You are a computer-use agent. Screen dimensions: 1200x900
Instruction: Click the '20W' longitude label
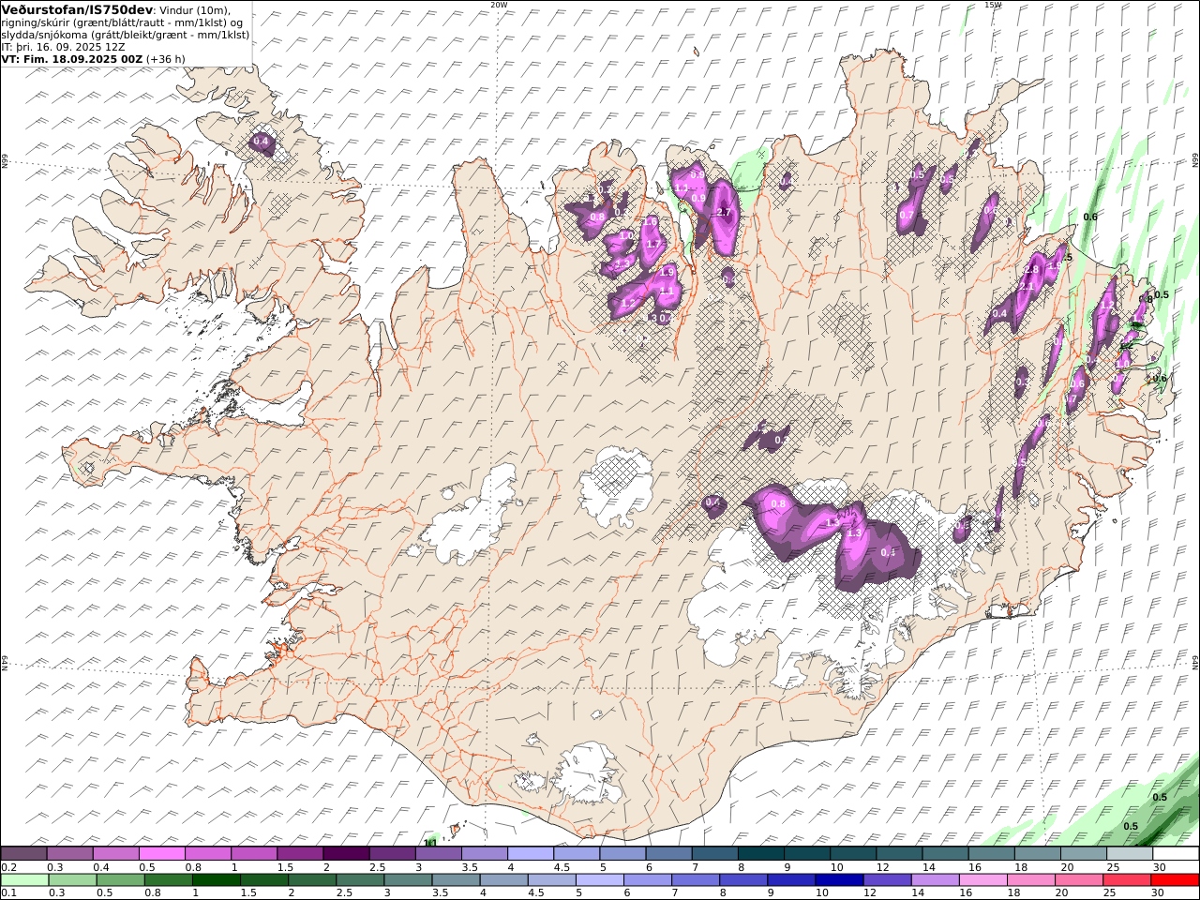click(x=499, y=5)
